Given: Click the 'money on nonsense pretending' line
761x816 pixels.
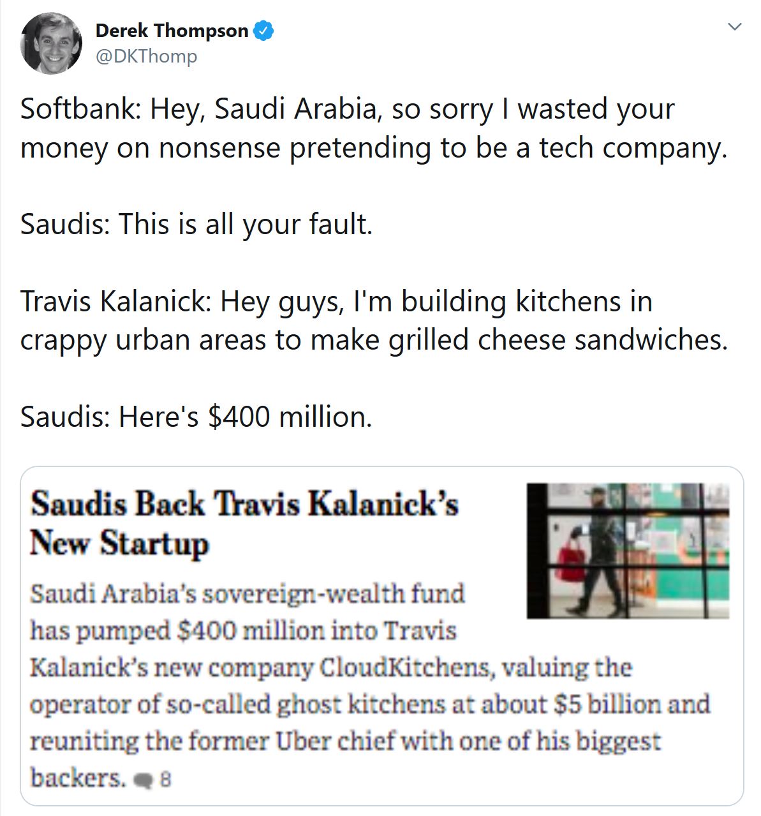Looking at the screenshot, I should pyautogui.click(x=373, y=148).
